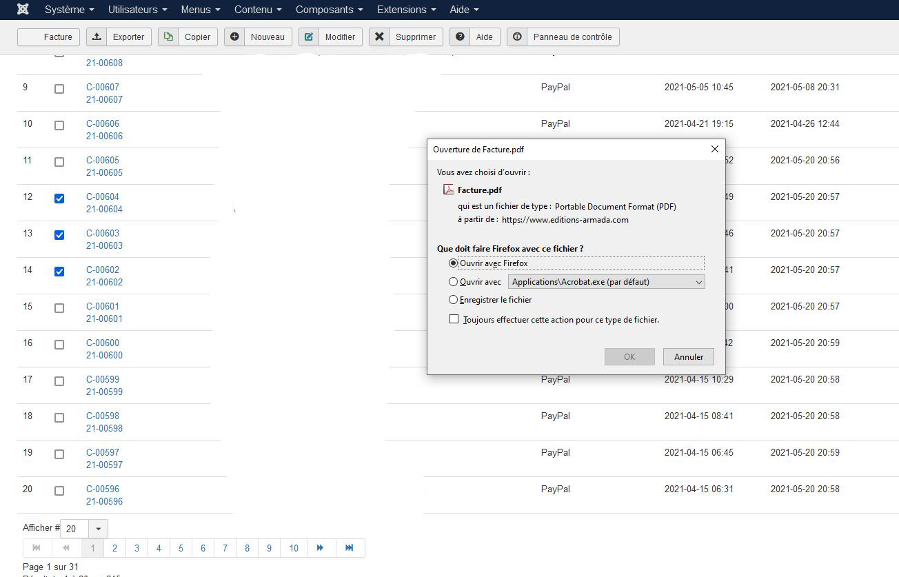The height and width of the screenshot is (577, 899).
Task: Go to pagination page 2
Action: pyautogui.click(x=114, y=548)
